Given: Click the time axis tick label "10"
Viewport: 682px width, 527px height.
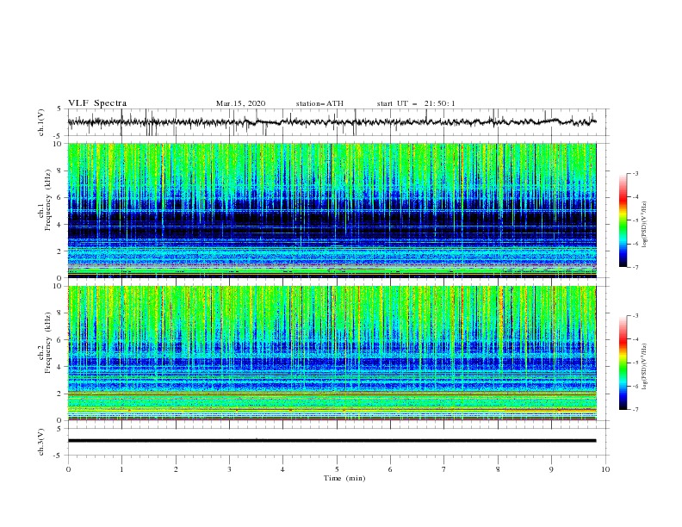Looking at the screenshot, I should tap(605, 469).
